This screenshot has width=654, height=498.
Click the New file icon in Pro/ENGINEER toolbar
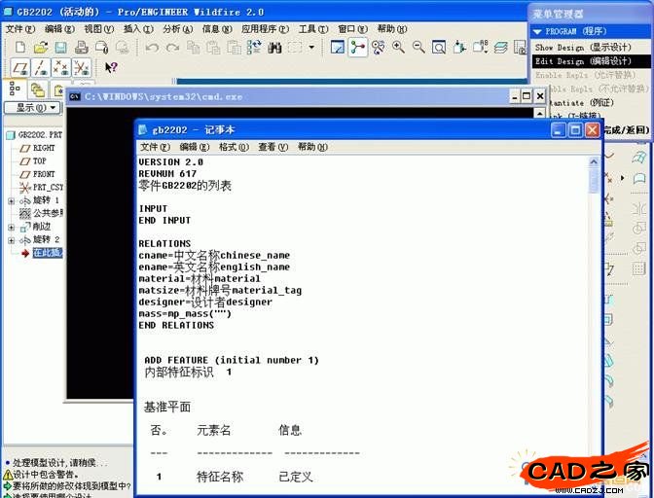[x=19, y=47]
